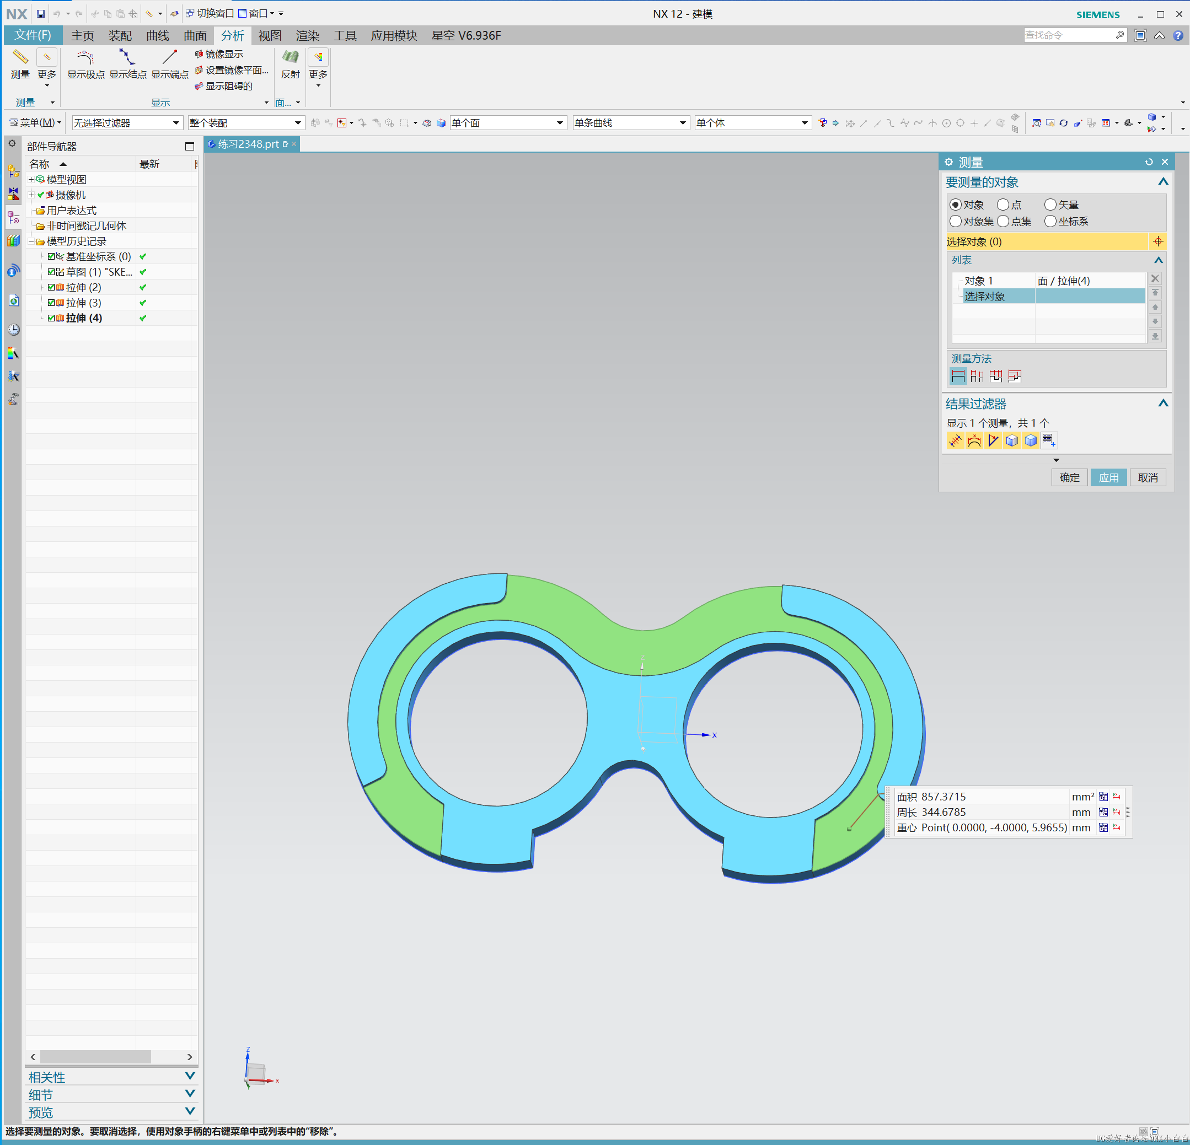Open the clock history sidebar icon
Image resolution: width=1190 pixels, height=1145 pixels.
click(13, 330)
